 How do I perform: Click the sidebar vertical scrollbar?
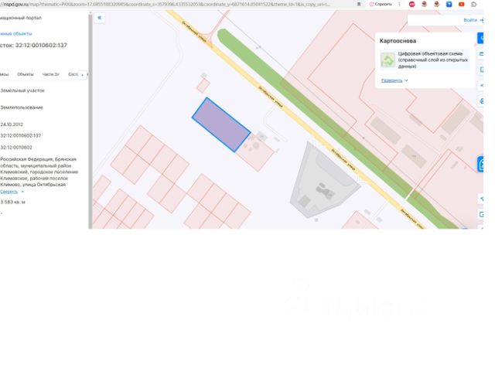[x=90, y=120]
